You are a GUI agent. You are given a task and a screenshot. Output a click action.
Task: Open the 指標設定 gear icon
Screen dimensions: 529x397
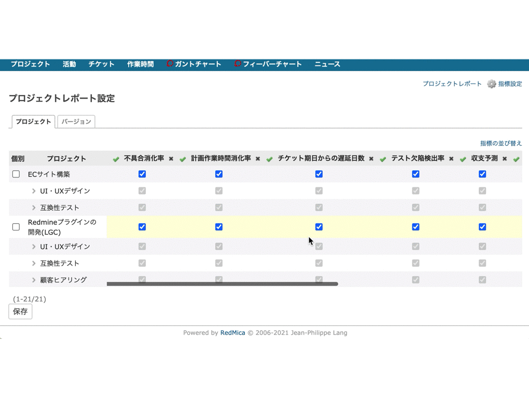pos(492,84)
